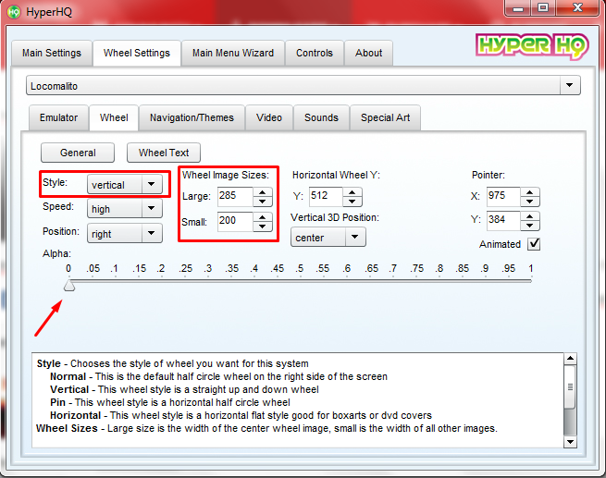This screenshot has width=606, height=478.
Task: Select the Wheel sub-tab
Action: tap(114, 117)
